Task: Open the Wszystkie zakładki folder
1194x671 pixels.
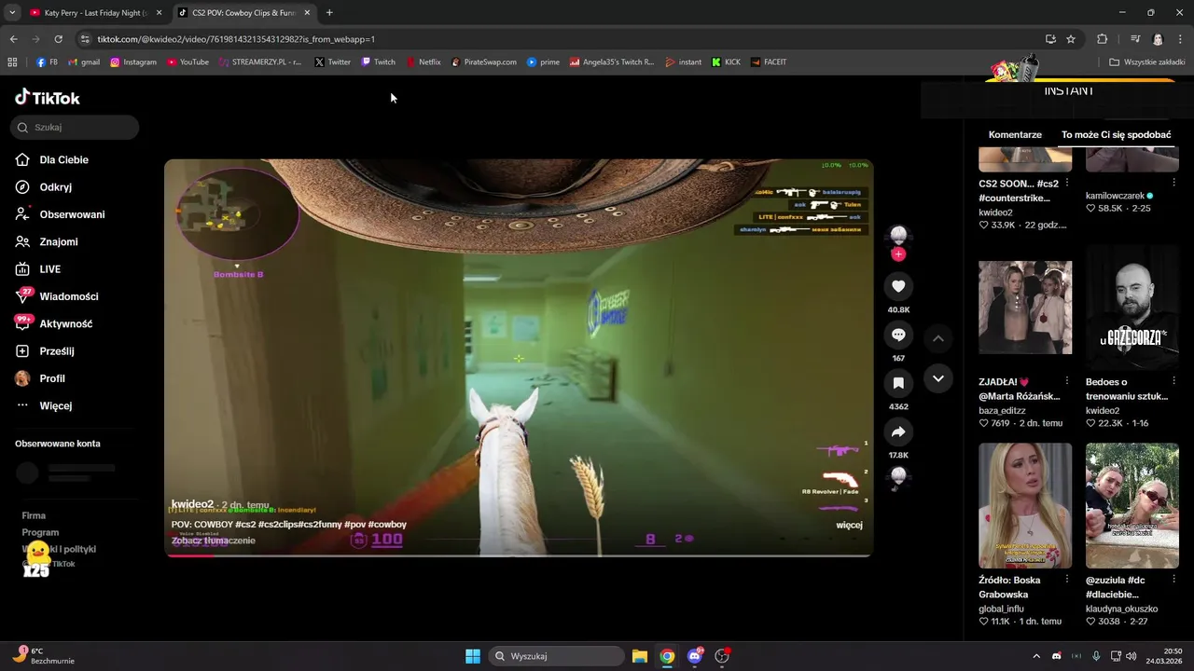Action: click(1146, 62)
